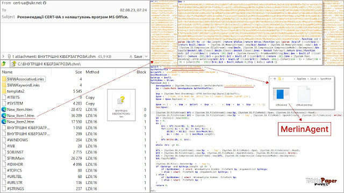Click the email subject line text
Viewport: 344px width, 193px height.
(73, 17)
